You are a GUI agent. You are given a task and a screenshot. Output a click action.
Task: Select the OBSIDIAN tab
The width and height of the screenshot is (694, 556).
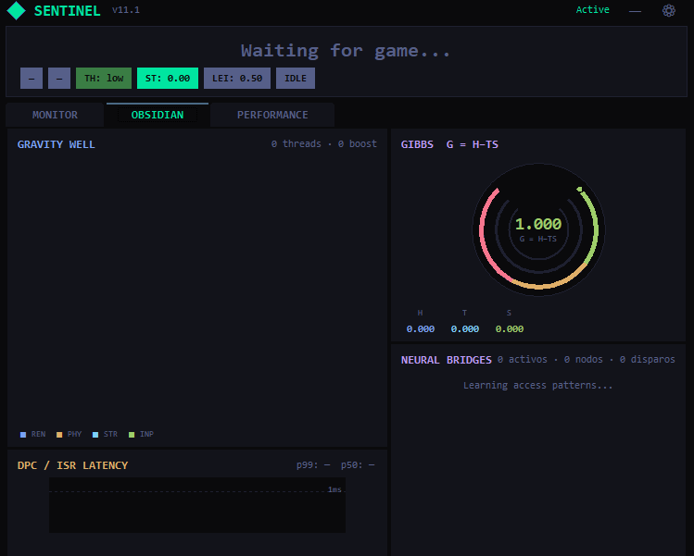tap(158, 115)
